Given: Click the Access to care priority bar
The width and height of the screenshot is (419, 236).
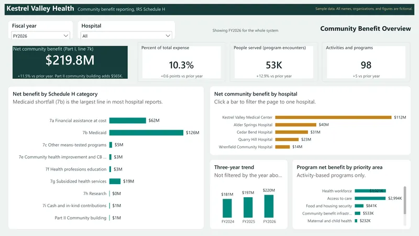Looking at the screenshot, I should click(x=370, y=198).
